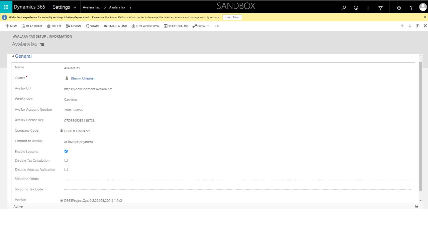The width and height of the screenshot is (428, 240).
Task: Click the Name field value AvalaraTax
Action: (x=72, y=68)
